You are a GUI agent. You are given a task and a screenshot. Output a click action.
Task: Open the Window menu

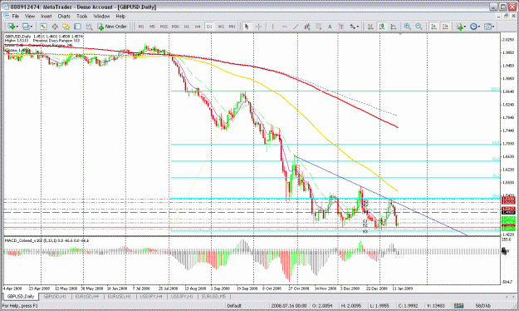pos(101,16)
